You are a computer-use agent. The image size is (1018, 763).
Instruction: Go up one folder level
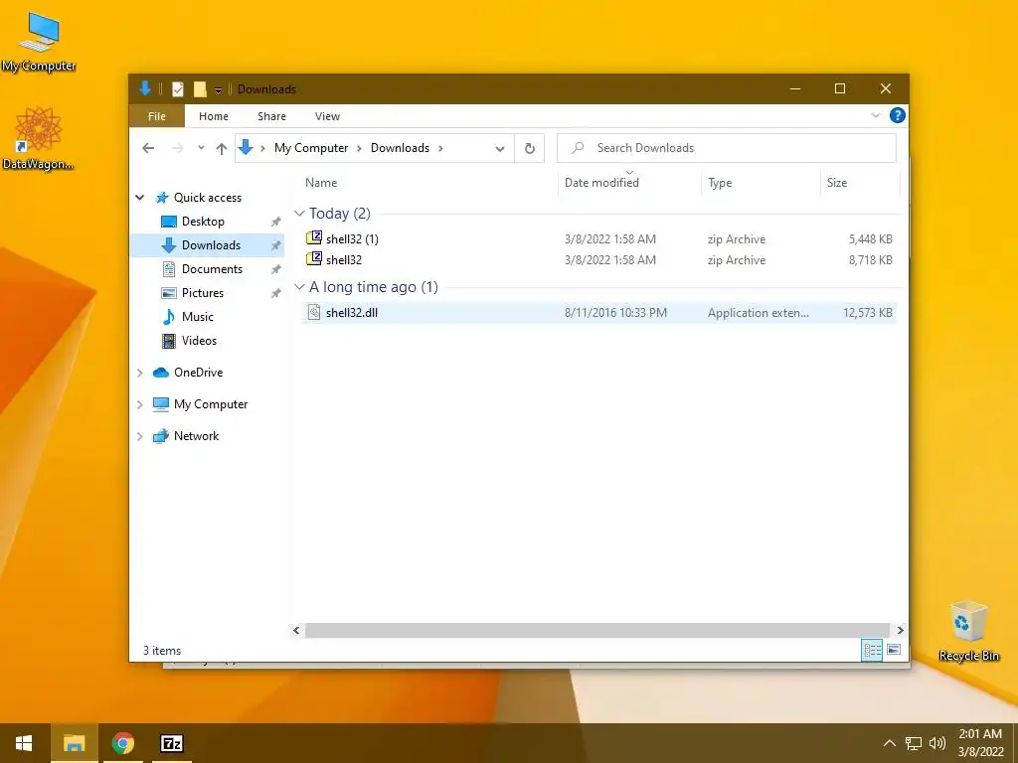pyautogui.click(x=222, y=148)
